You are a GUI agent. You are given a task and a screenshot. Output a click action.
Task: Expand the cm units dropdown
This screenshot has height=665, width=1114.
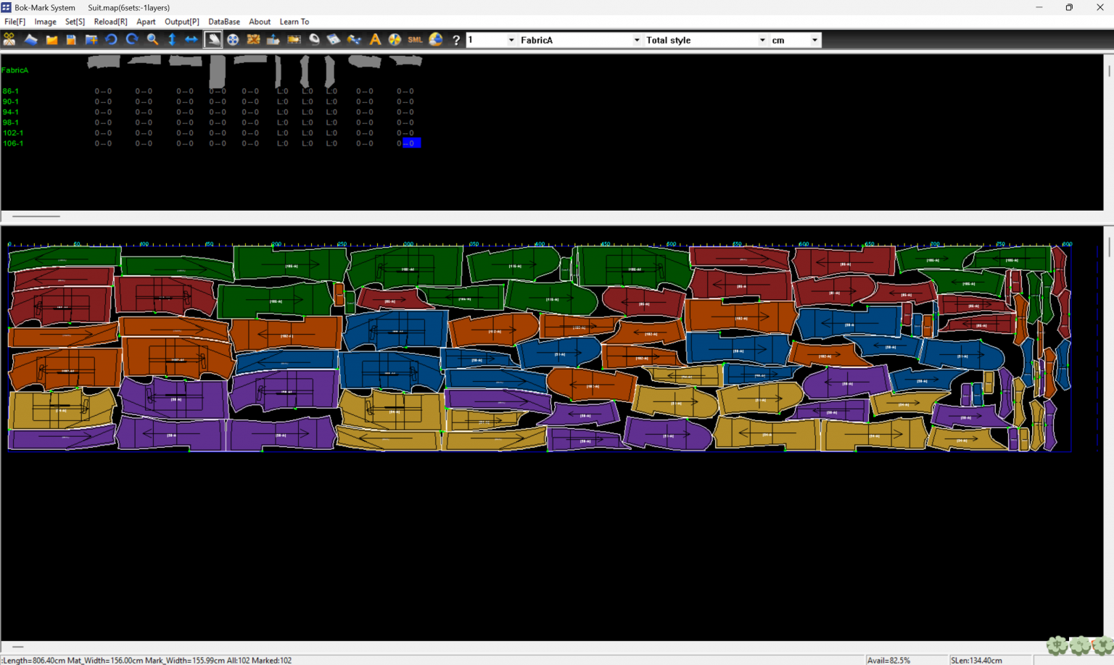[x=815, y=40]
